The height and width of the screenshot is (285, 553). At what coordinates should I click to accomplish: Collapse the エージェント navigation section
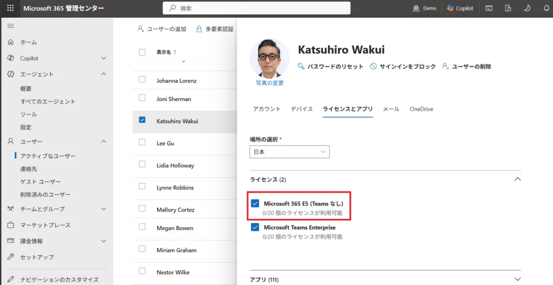104,74
